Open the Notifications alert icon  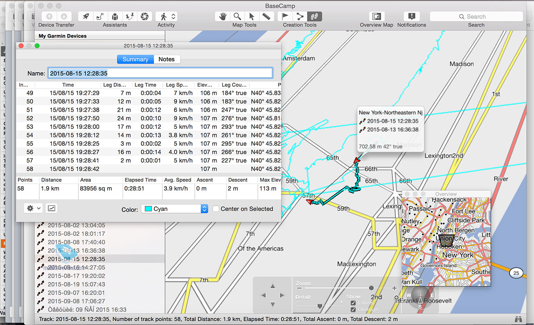click(x=412, y=16)
